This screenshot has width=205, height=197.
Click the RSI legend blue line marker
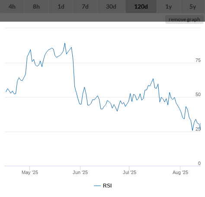(97, 186)
